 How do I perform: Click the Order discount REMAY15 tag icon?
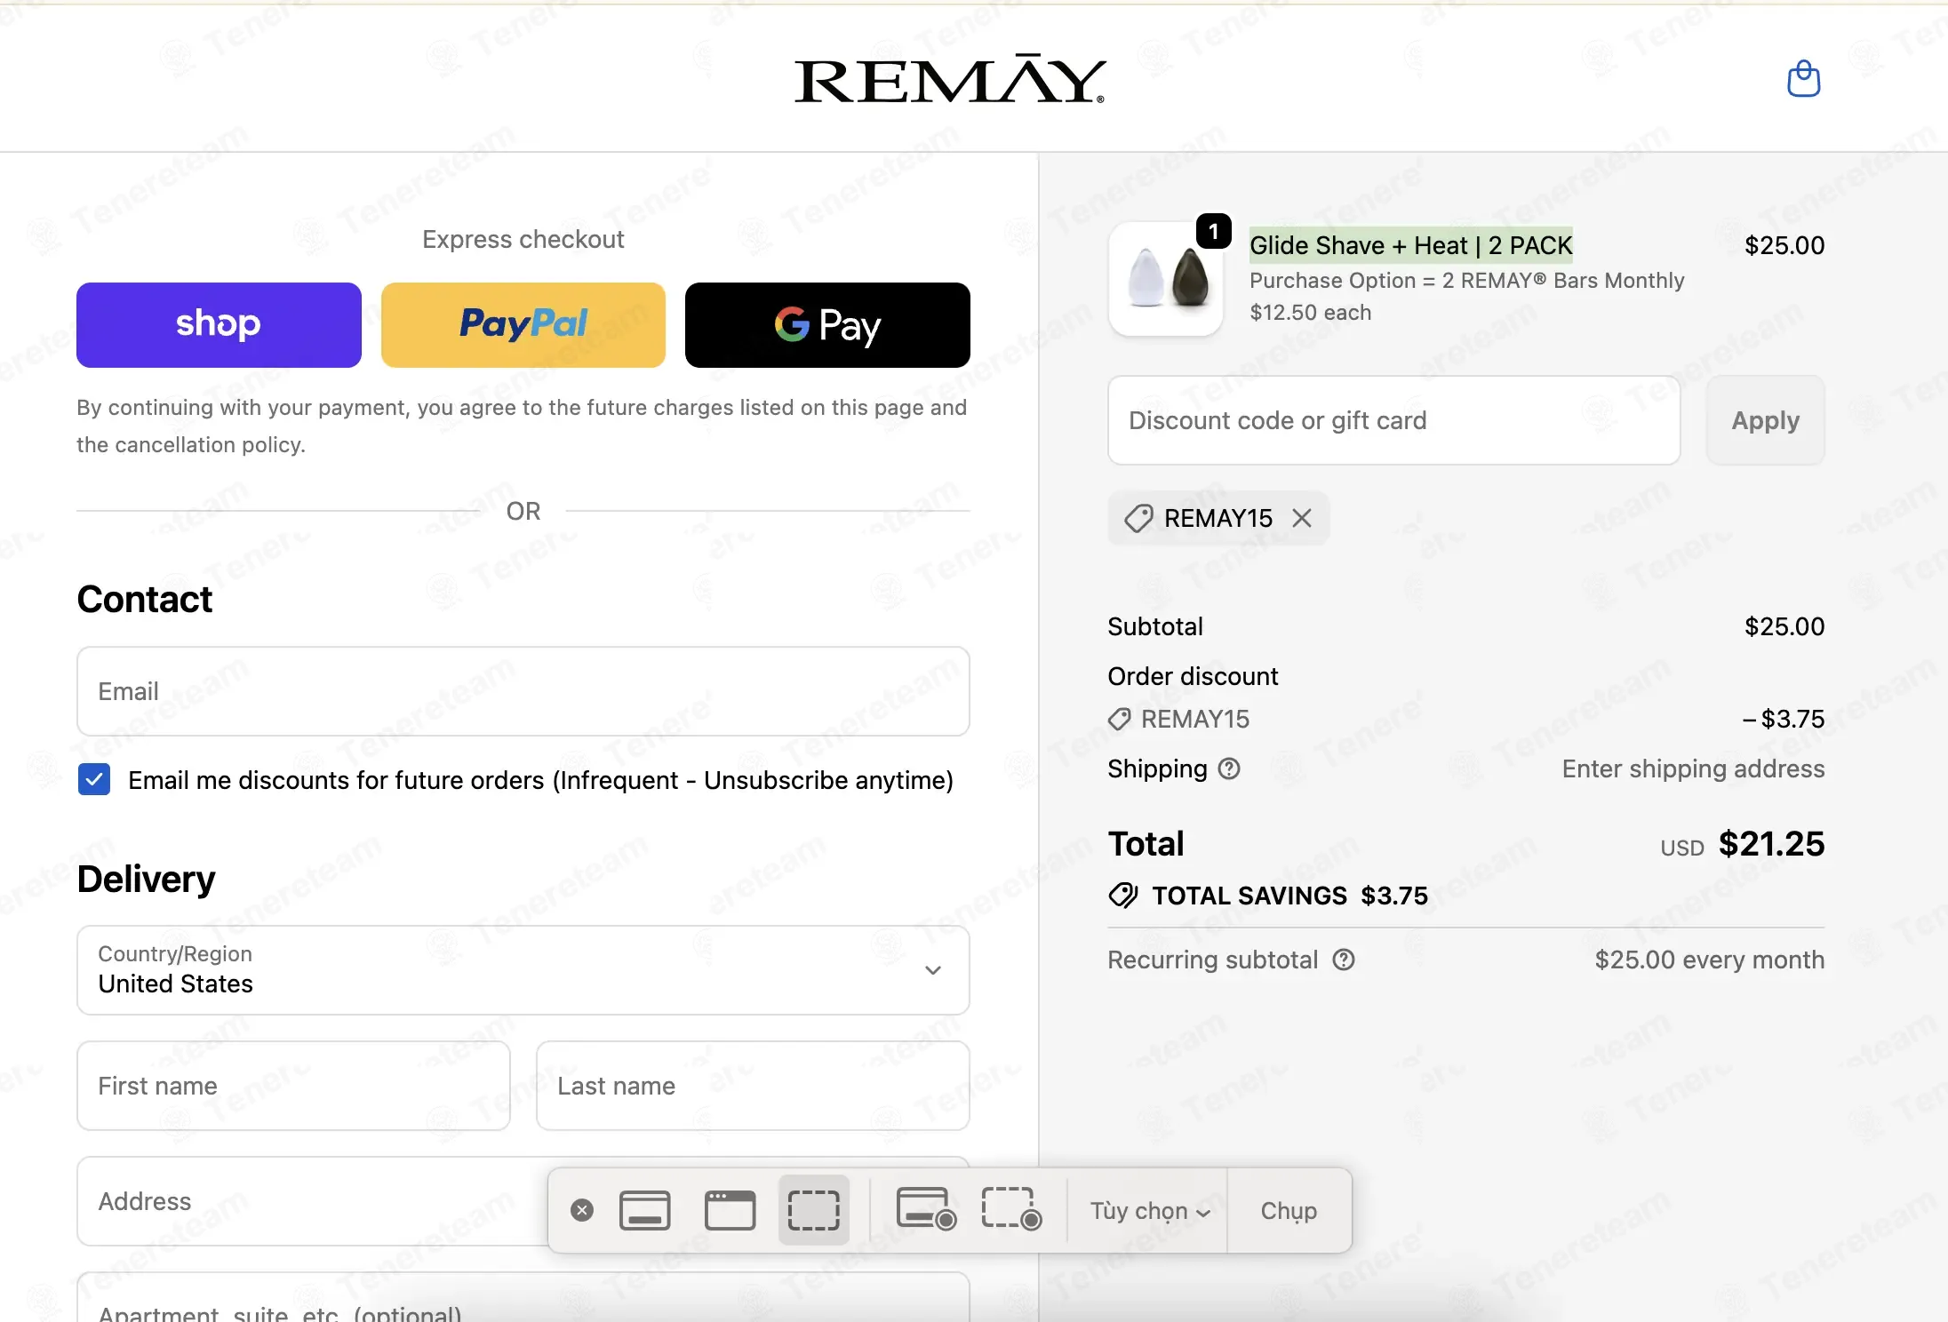(x=1120, y=719)
